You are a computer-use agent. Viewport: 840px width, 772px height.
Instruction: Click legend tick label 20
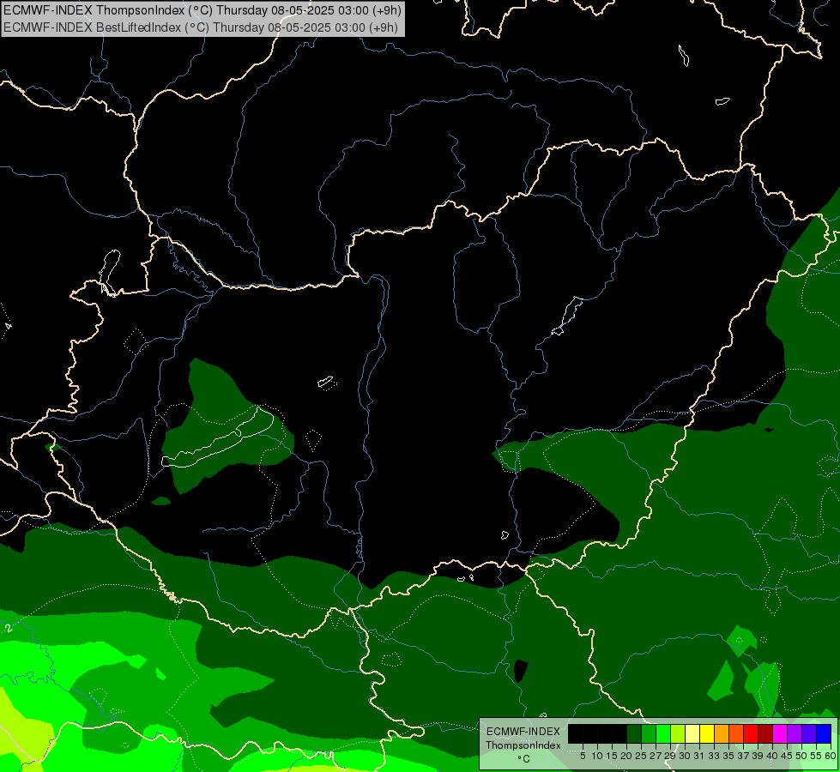pos(626,756)
